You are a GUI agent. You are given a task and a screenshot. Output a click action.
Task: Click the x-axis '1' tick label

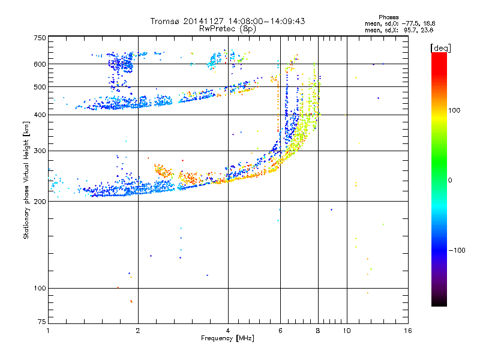[48, 331]
